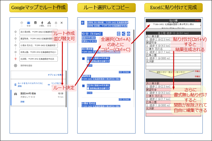
Task: Click 全工程 徒歩 10 分(9.1 km) header cell
Action: click(173, 33)
